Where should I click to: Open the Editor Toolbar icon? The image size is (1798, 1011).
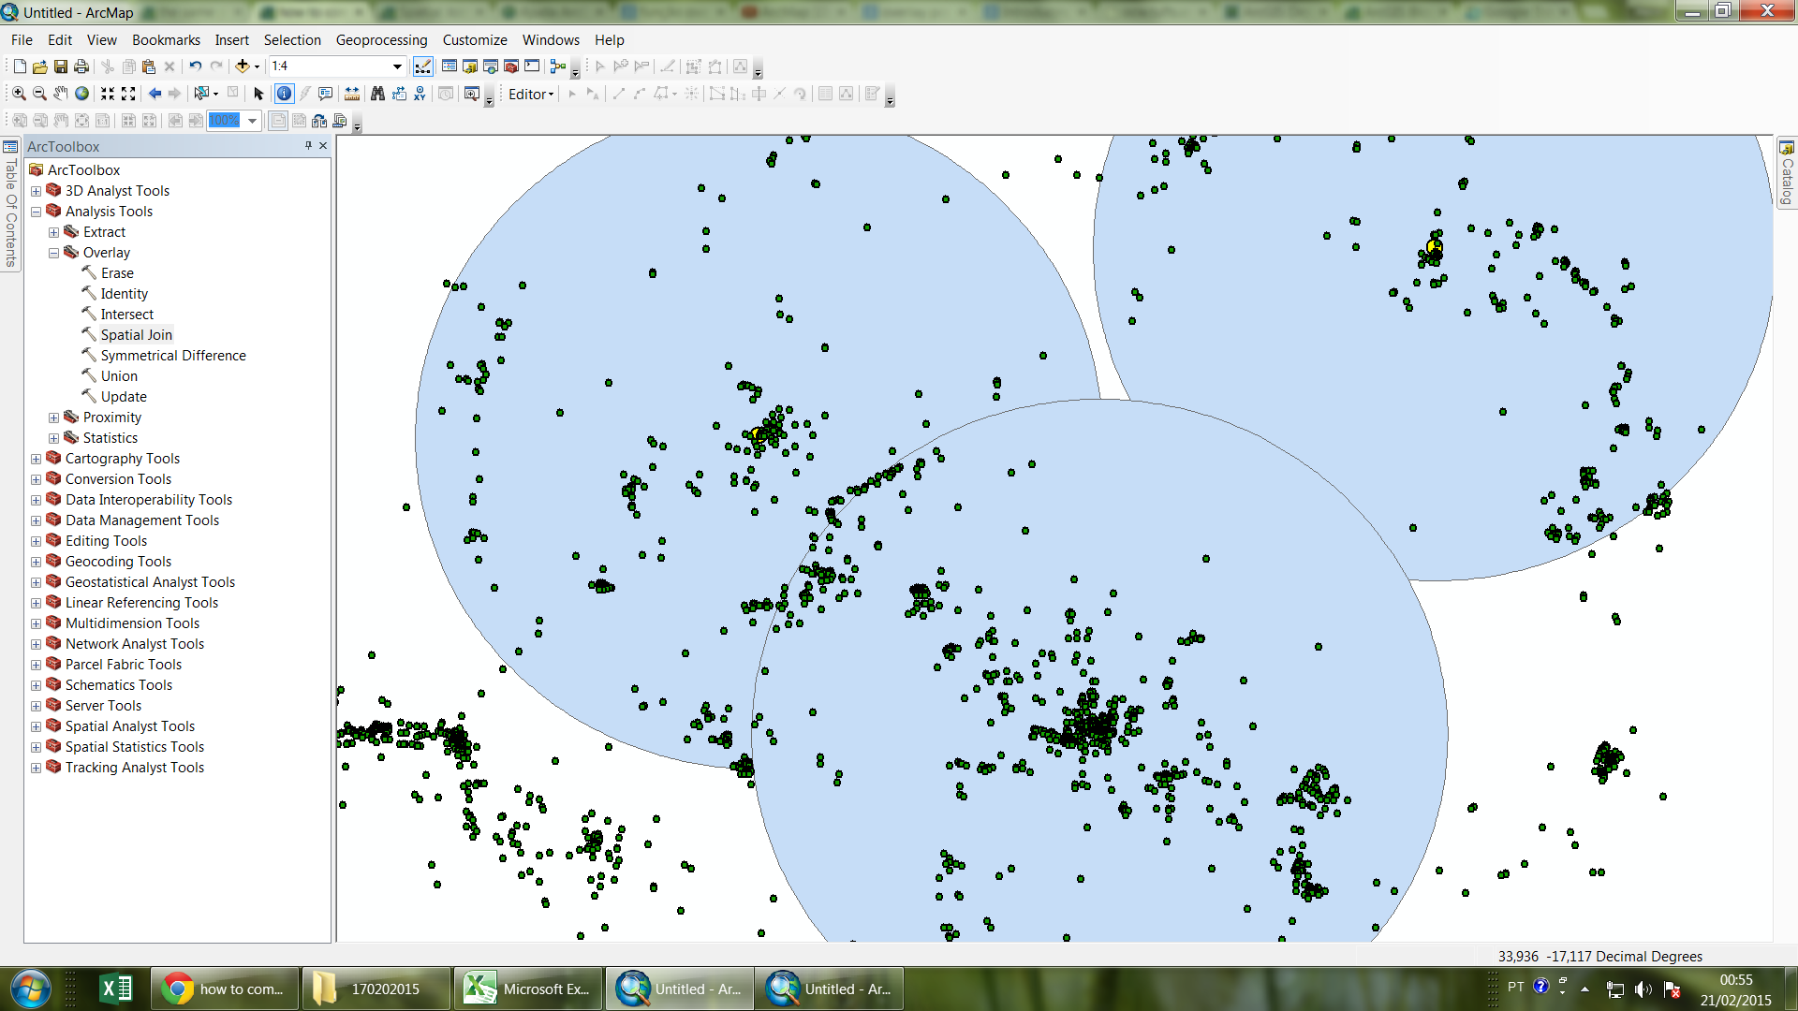pyautogui.click(x=423, y=66)
